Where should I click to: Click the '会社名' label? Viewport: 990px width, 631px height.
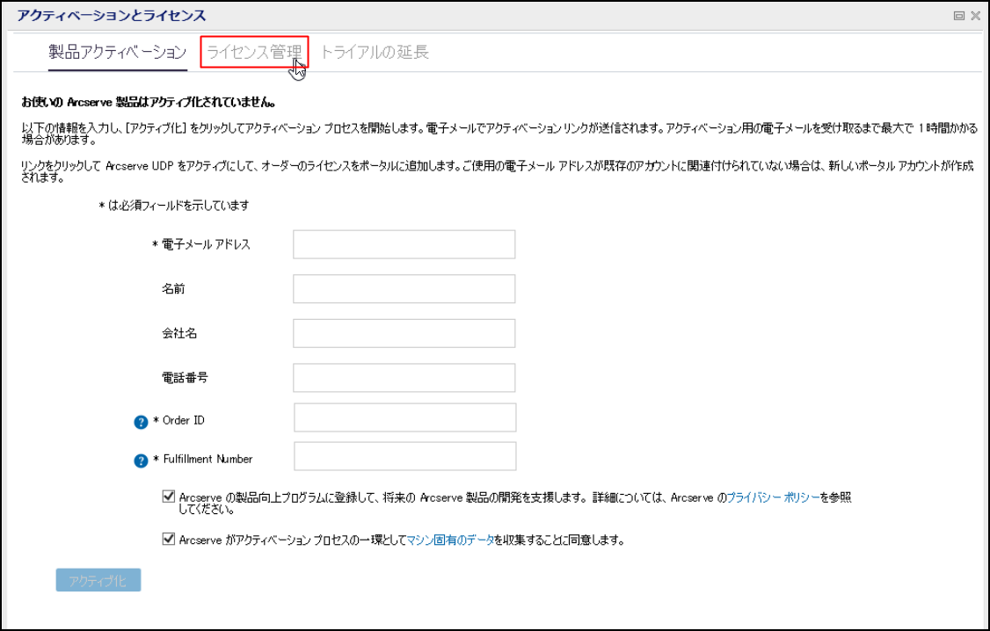pos(180,333)
